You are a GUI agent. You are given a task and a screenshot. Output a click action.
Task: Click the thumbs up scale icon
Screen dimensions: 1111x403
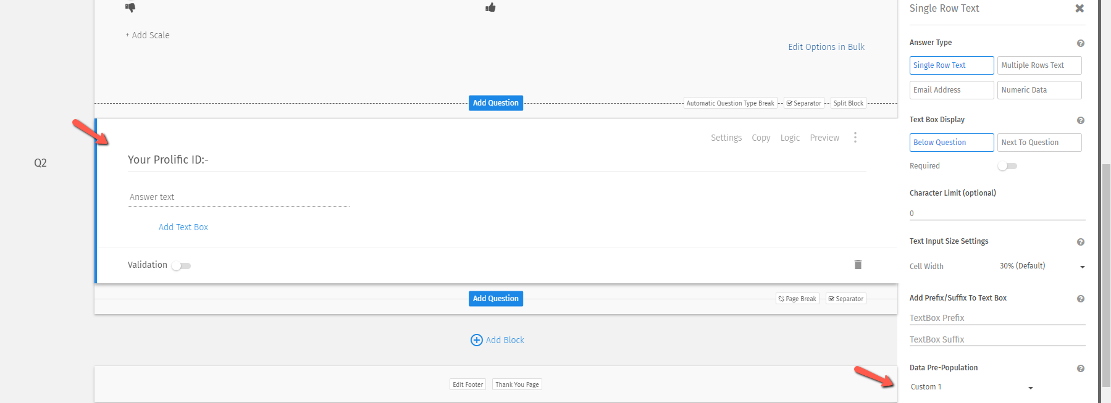pyautogui.click(x=490, y=7)
